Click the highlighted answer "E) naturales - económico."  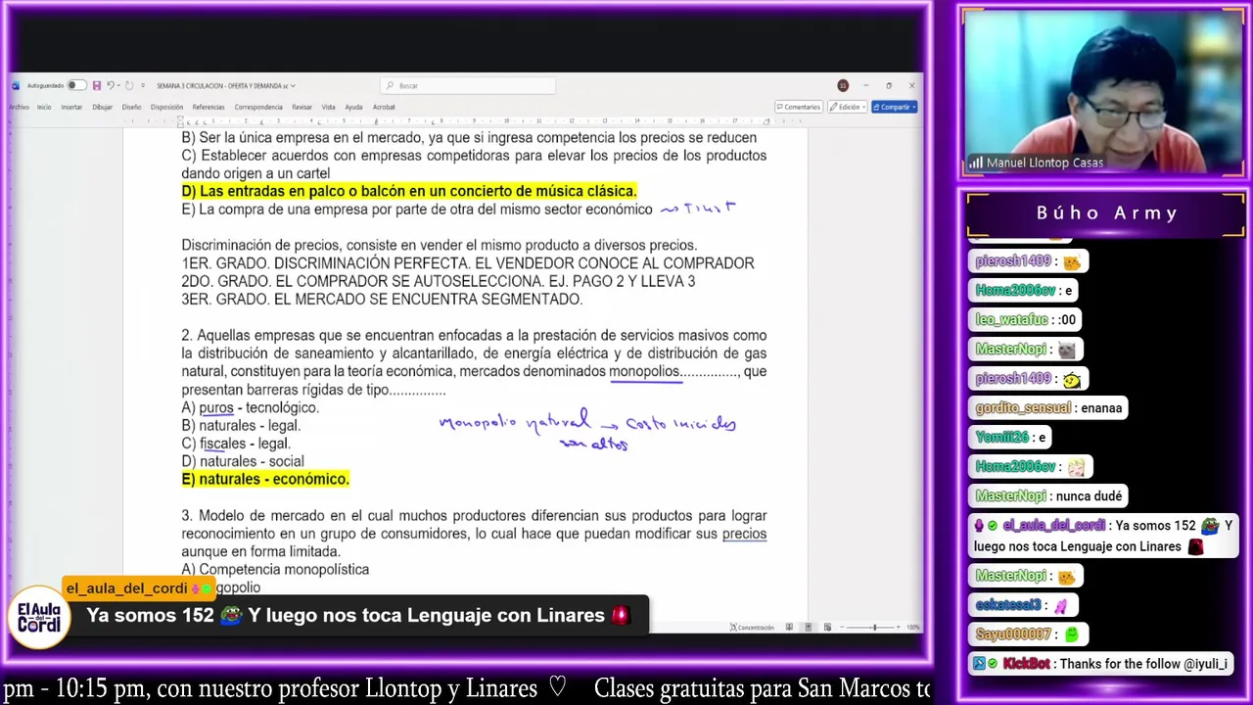point(265,479)
